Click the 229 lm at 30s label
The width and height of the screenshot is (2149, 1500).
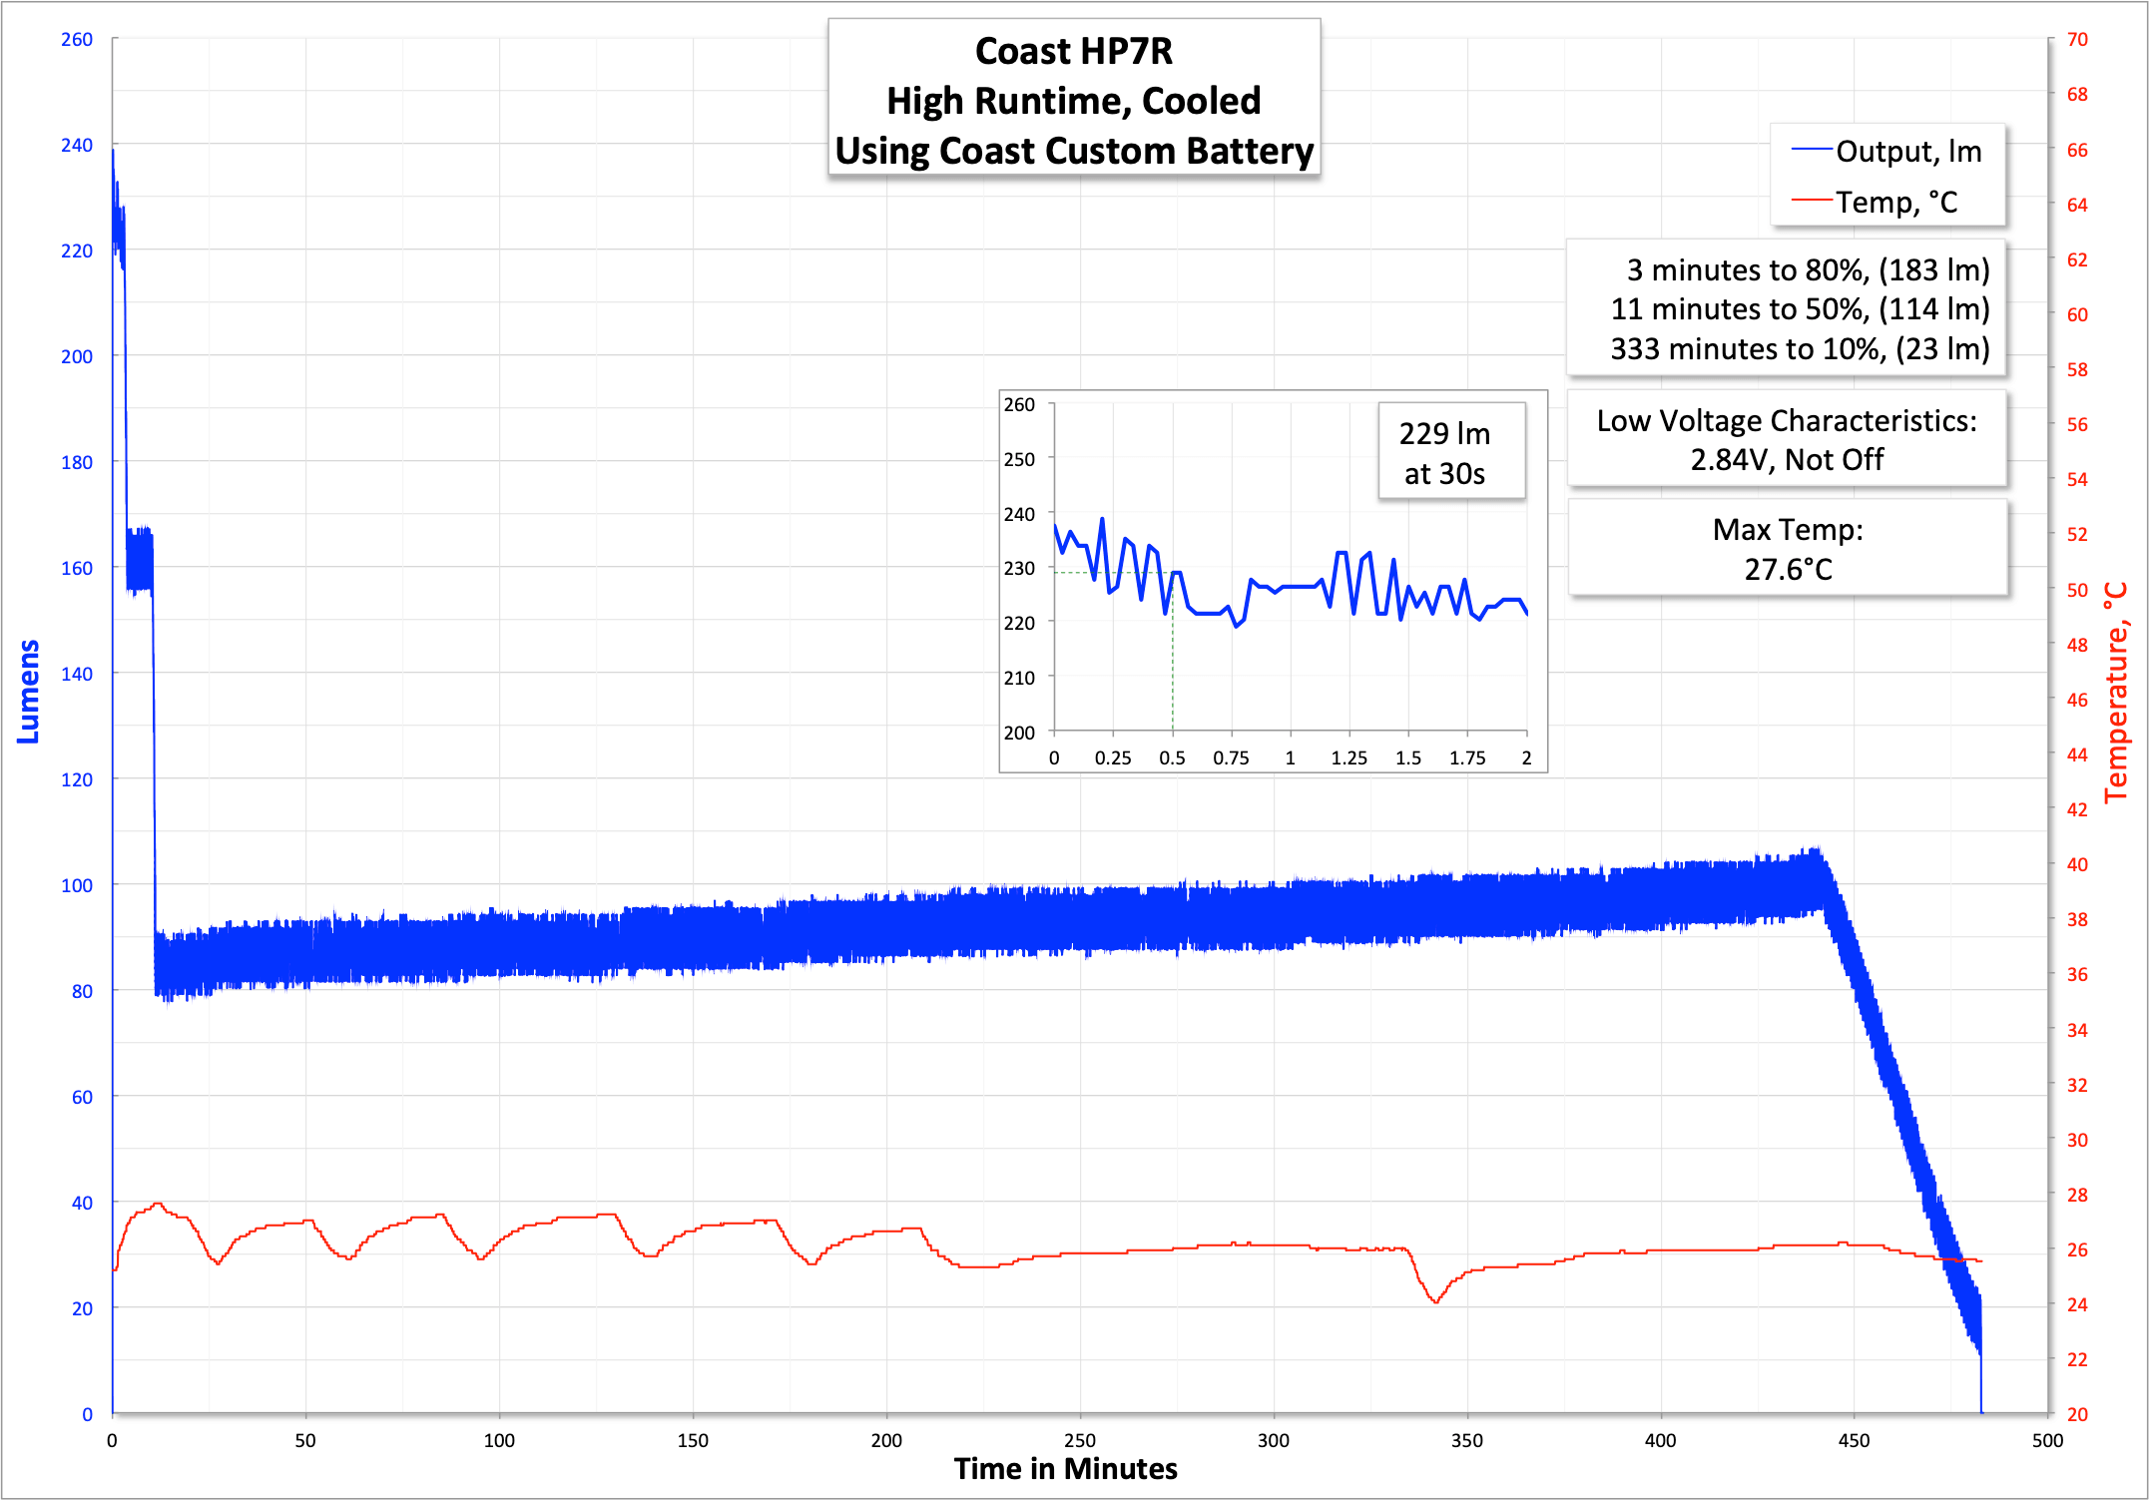point(1444,453)
